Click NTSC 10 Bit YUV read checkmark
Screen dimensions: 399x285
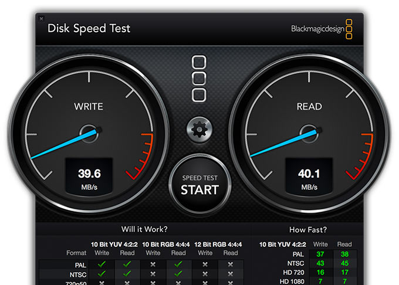click(x=127, y=274)
